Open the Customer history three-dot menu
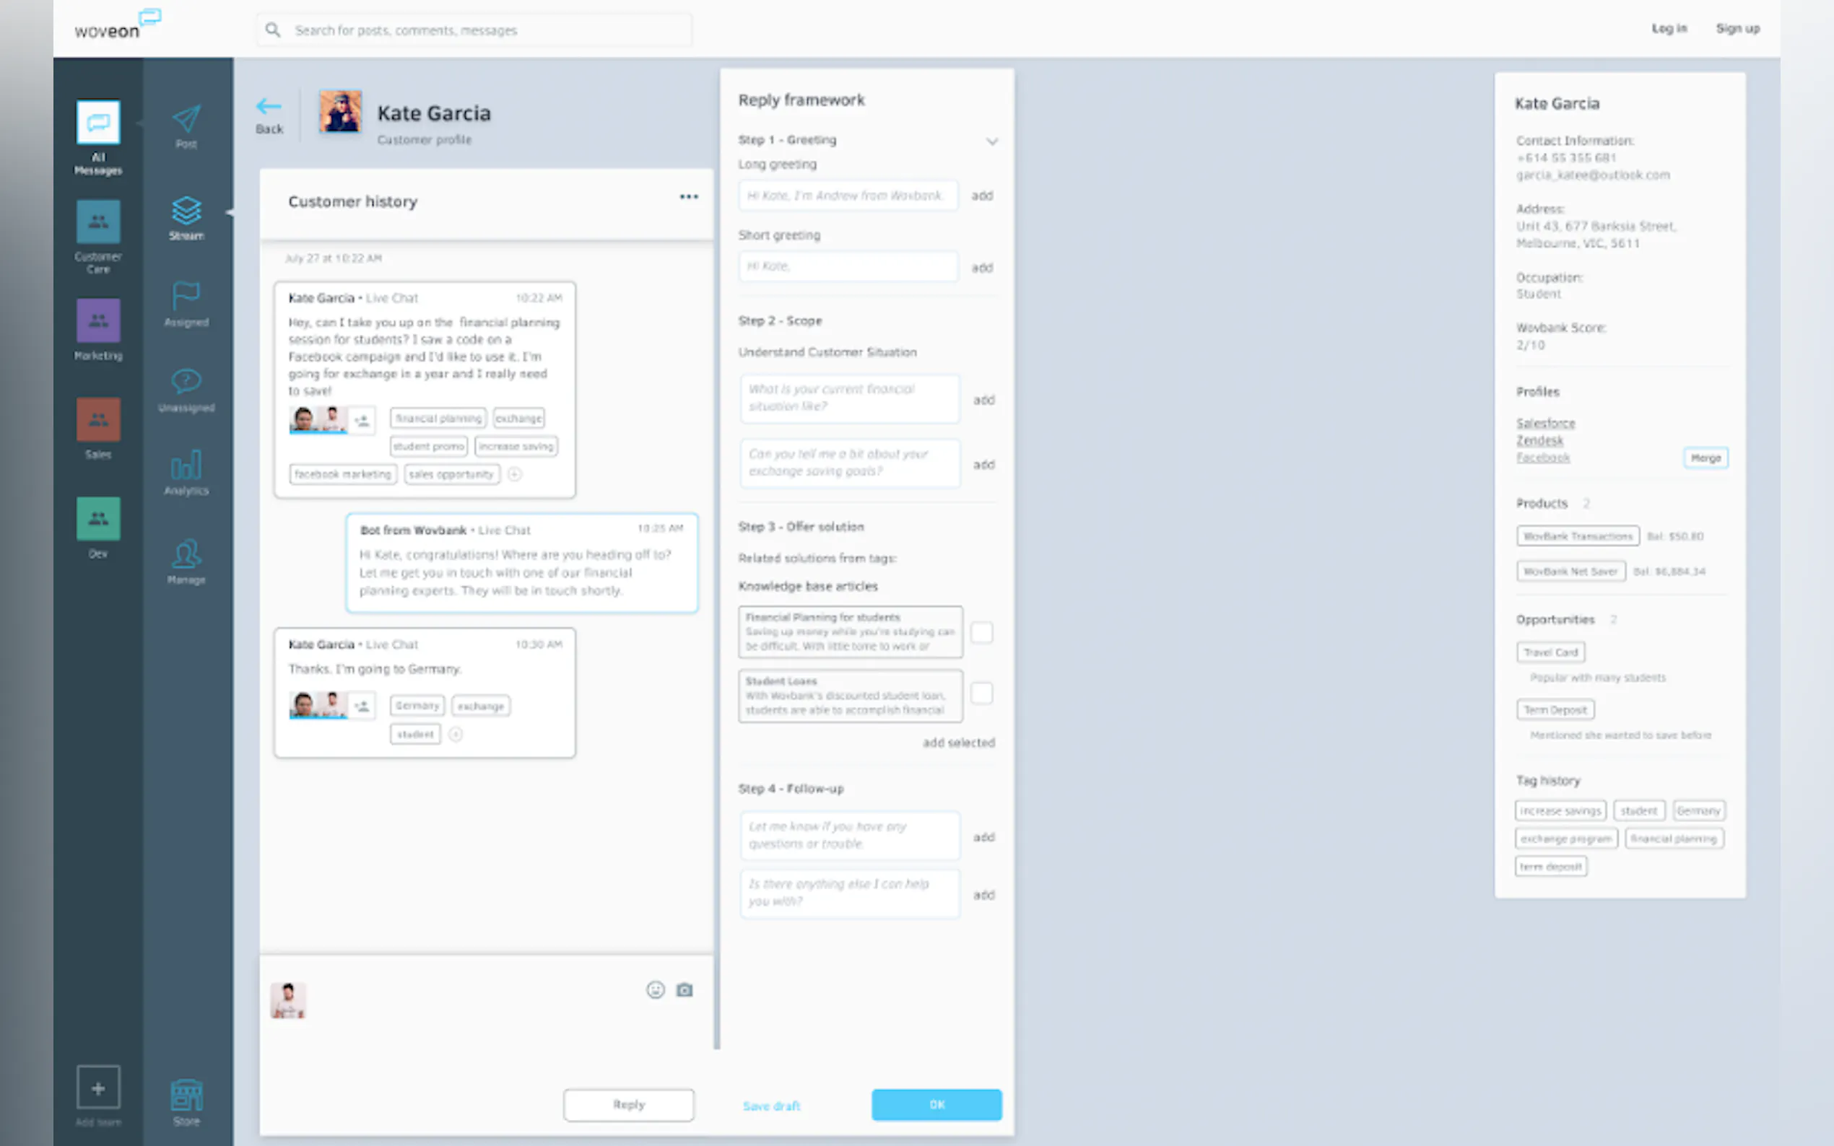Viewport: 1834px width, 1146px height. pyautogui.click(x=688, y=197)
